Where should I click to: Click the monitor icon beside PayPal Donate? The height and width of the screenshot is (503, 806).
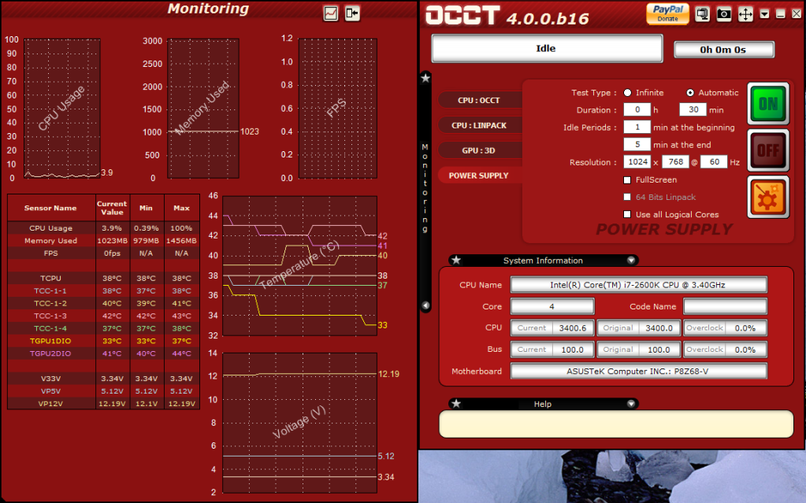[x=702, y=14]
